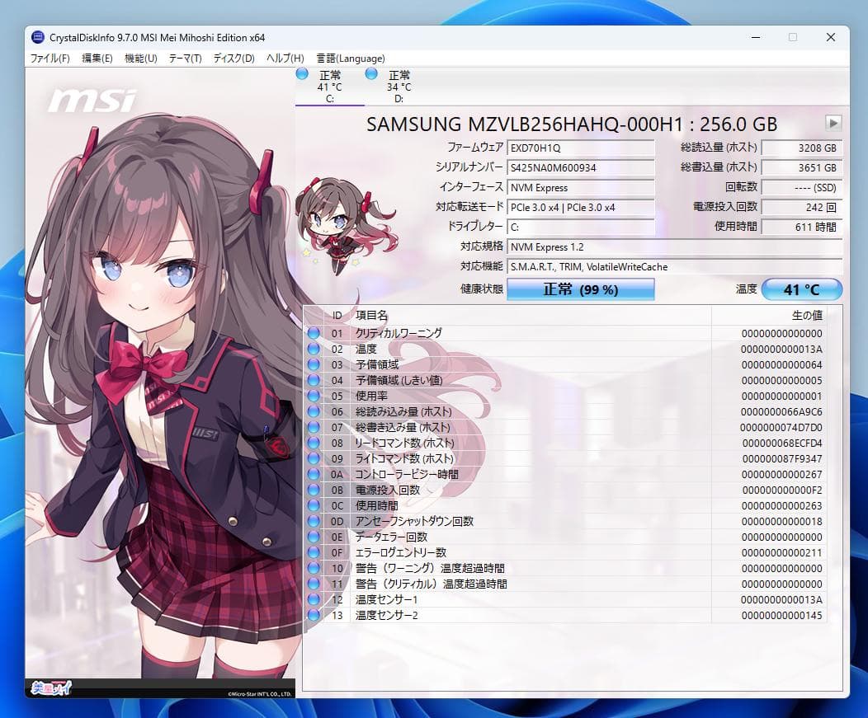Click the MSI logo in the corner
The image size is (868, 718).
pos(93,98)
